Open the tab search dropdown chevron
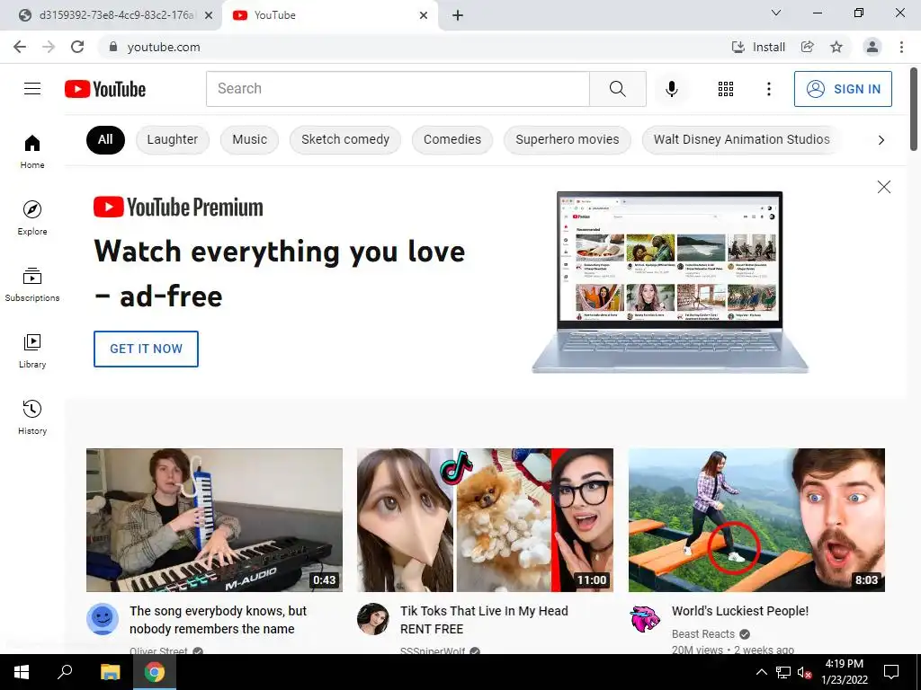The image size is (921, 690). point(776,13)
